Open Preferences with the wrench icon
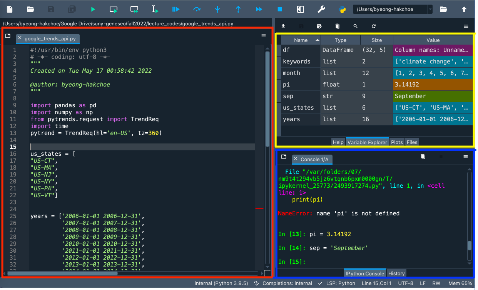The image size is (478, 290). coord(321,9)
